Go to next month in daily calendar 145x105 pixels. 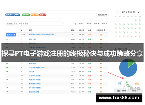pyautogui.click(x=139, y=12)
